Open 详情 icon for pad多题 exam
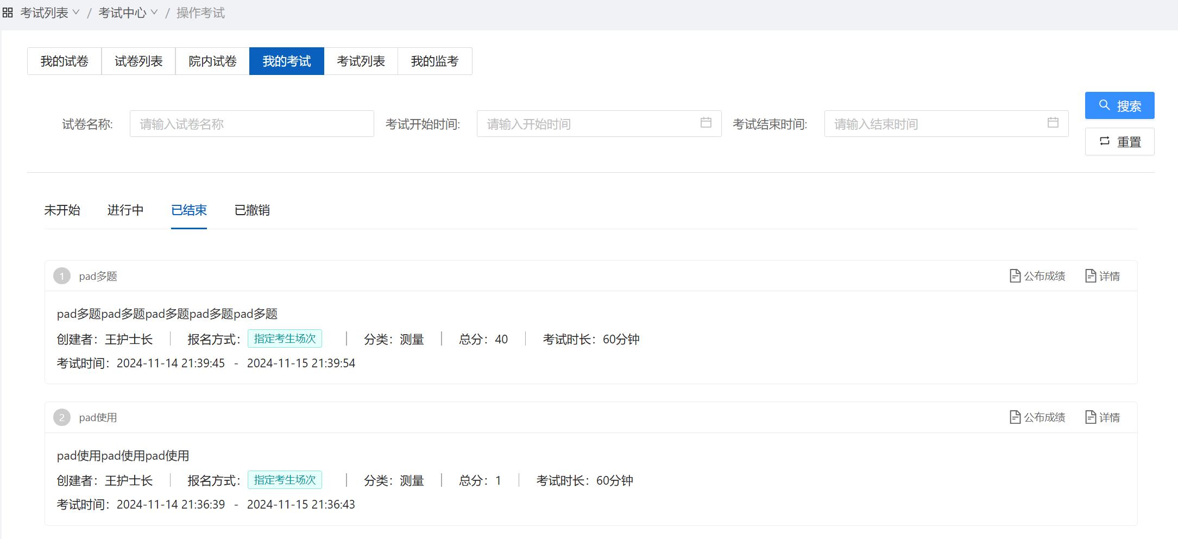The image size is (1178, 539). click(1090, 276)
